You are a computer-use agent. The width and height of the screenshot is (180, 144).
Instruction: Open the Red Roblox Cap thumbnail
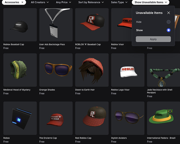click(x=92, y=118)
